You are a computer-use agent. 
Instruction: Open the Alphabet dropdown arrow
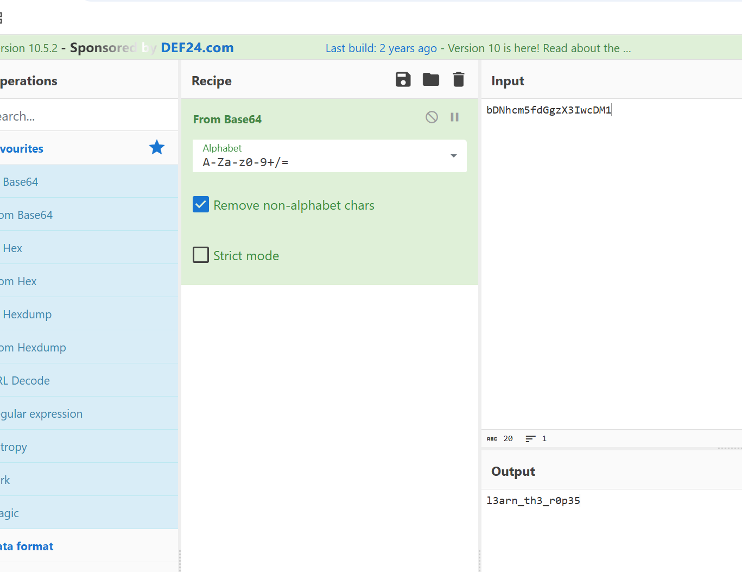coord(453,156)
